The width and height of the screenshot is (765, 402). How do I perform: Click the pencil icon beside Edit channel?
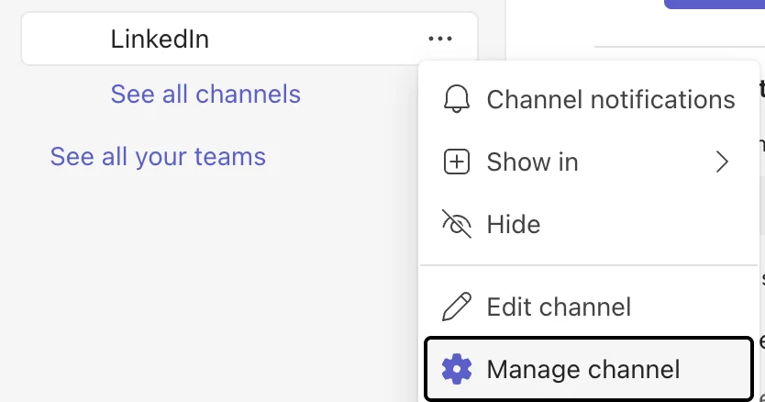click(457, 307)
